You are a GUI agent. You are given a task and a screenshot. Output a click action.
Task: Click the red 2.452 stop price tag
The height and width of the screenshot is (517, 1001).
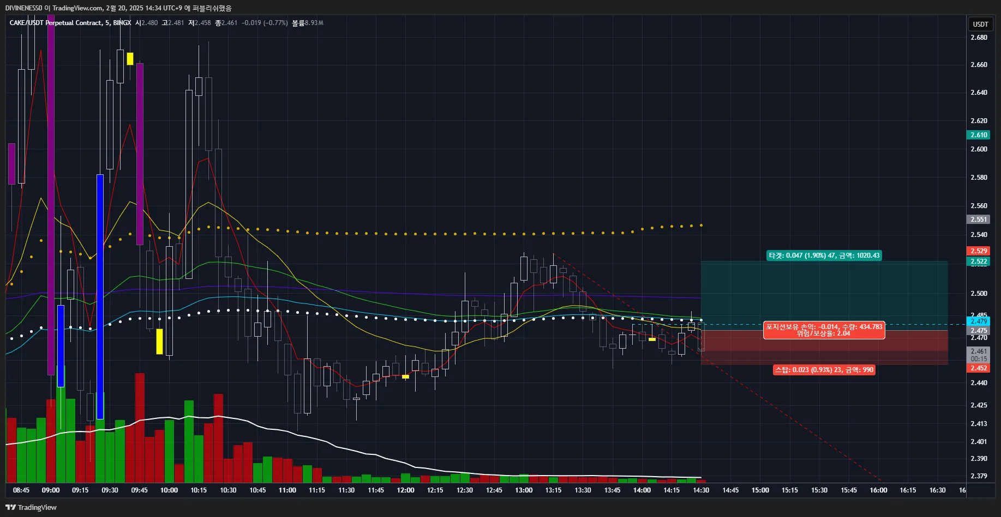point(979,368)
